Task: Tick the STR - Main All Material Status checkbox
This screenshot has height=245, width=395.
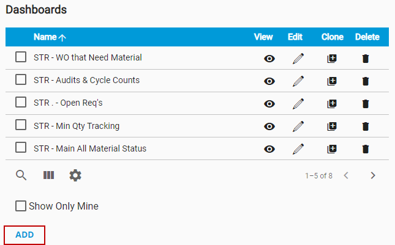Action: 21,147
